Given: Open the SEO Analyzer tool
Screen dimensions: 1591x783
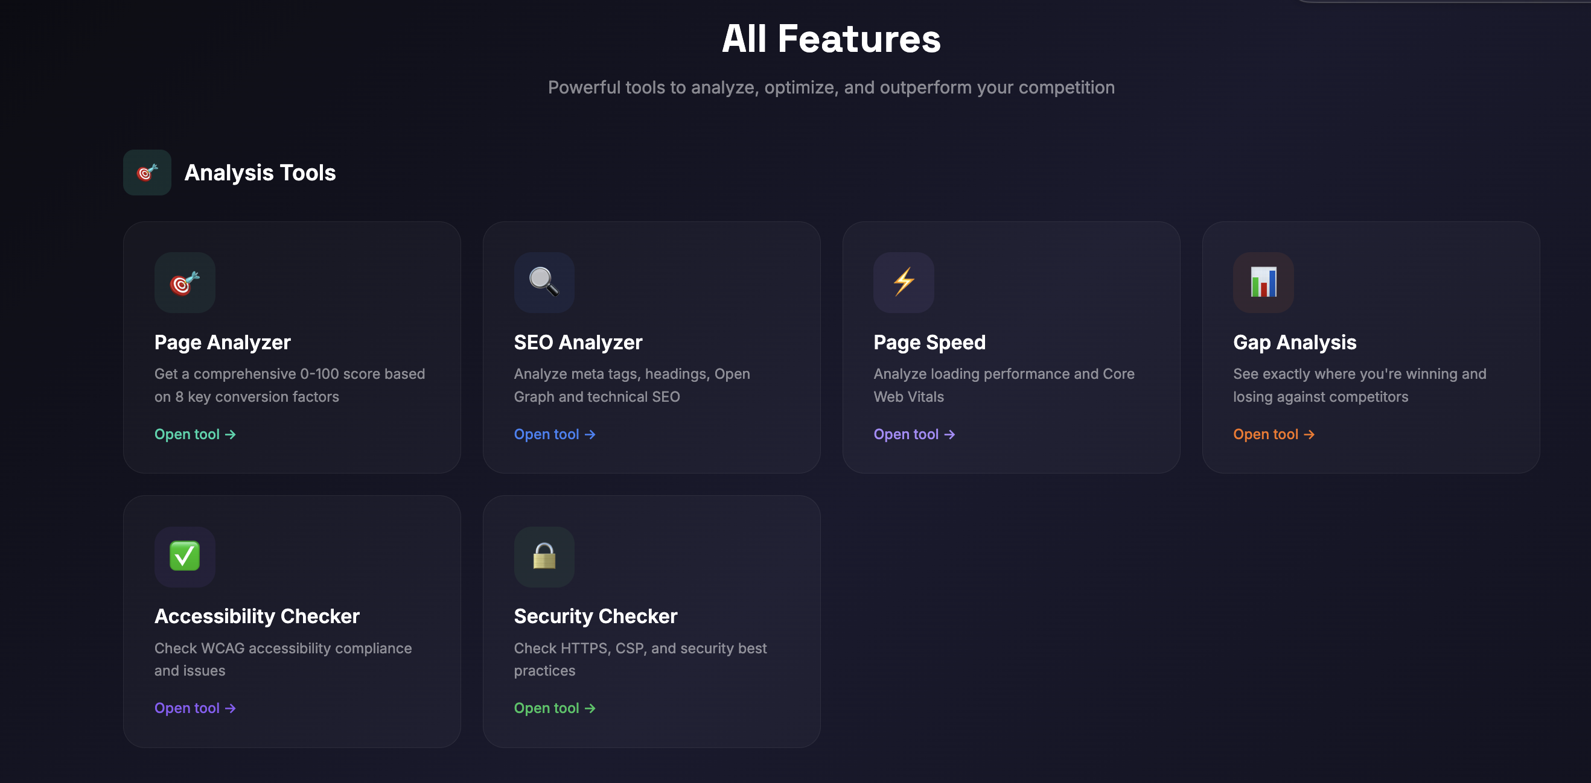Looking at the screenshot, I should click(554, 434).
